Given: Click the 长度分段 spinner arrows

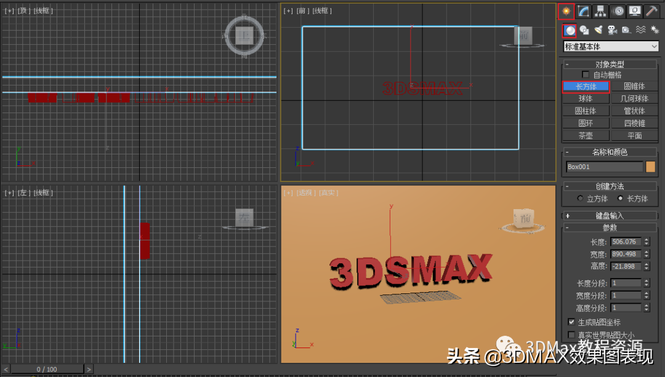Looking at the screenshot, I should (647, 283).
